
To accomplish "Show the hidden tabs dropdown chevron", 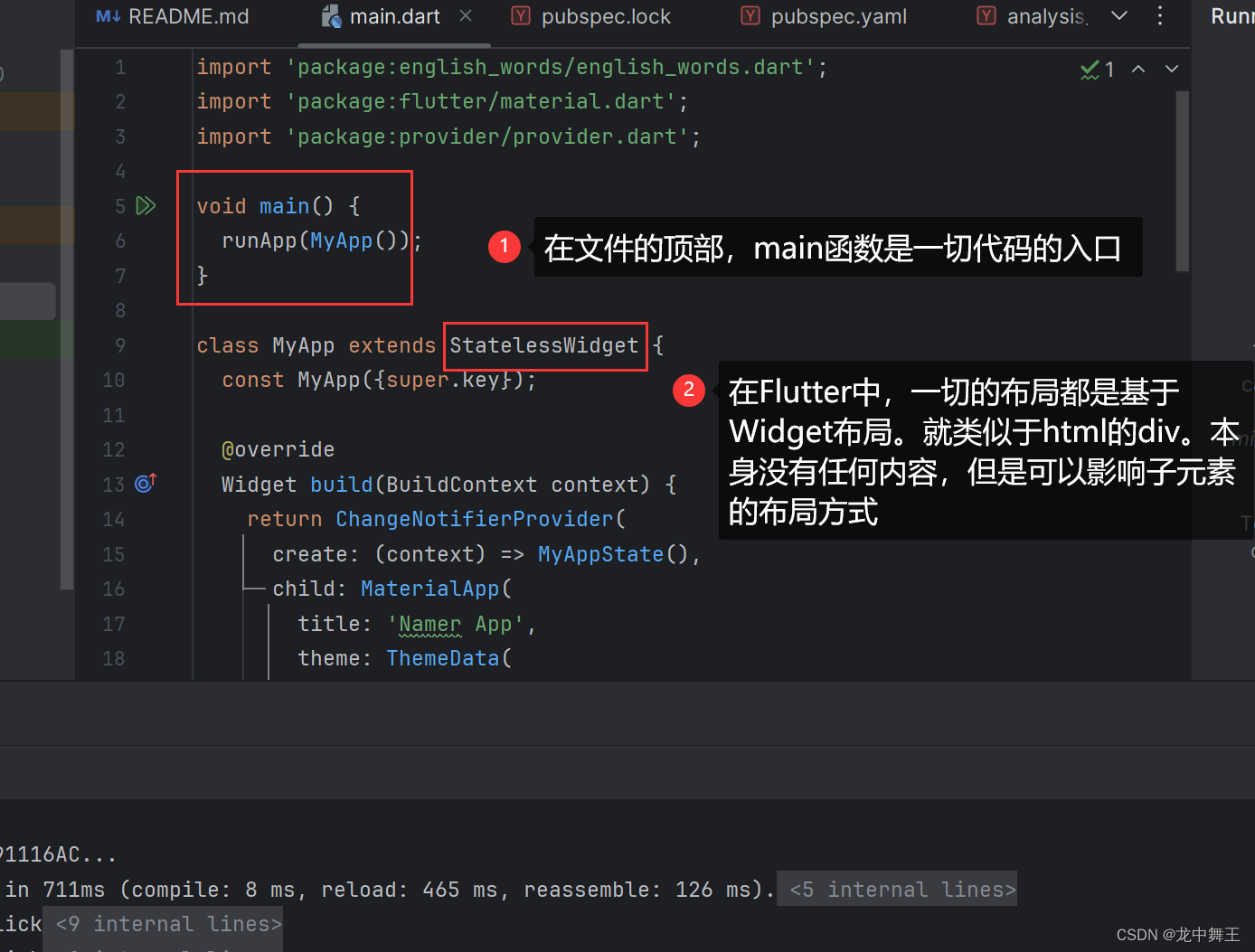I will [1119, 15].
